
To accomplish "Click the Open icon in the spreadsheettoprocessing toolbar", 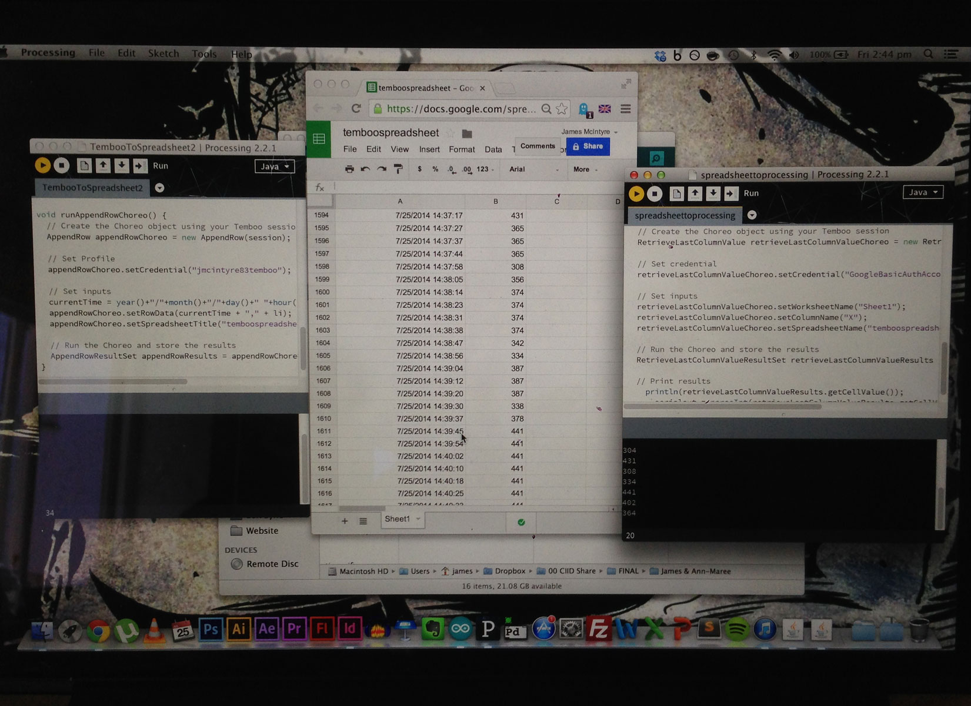I will pos(695,193).
